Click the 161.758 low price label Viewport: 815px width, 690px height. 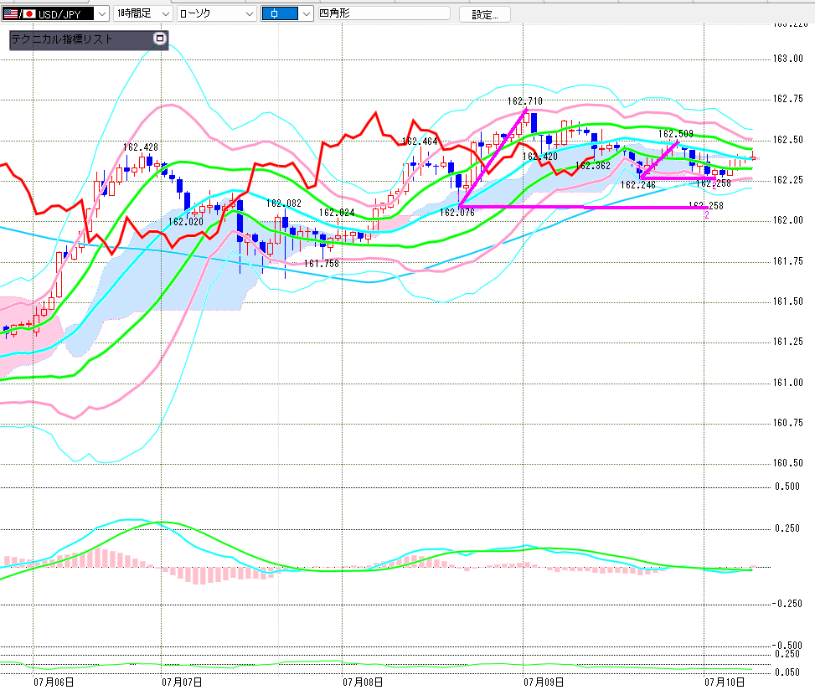click(x=321, y=264)
